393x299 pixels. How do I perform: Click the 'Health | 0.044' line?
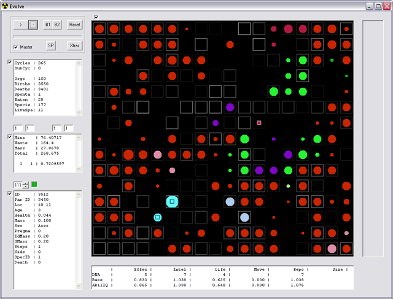pos(33,216)
